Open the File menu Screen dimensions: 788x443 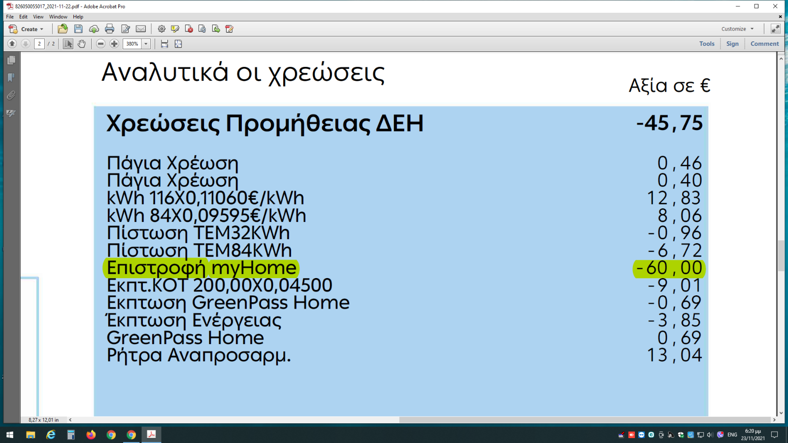[10, 17]
